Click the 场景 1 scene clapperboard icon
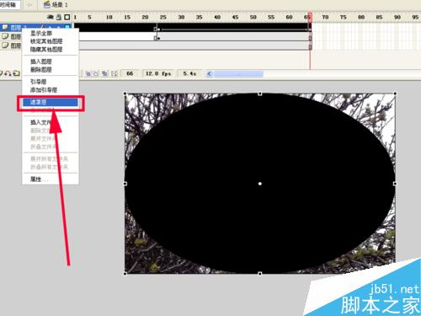 [47, 4]
